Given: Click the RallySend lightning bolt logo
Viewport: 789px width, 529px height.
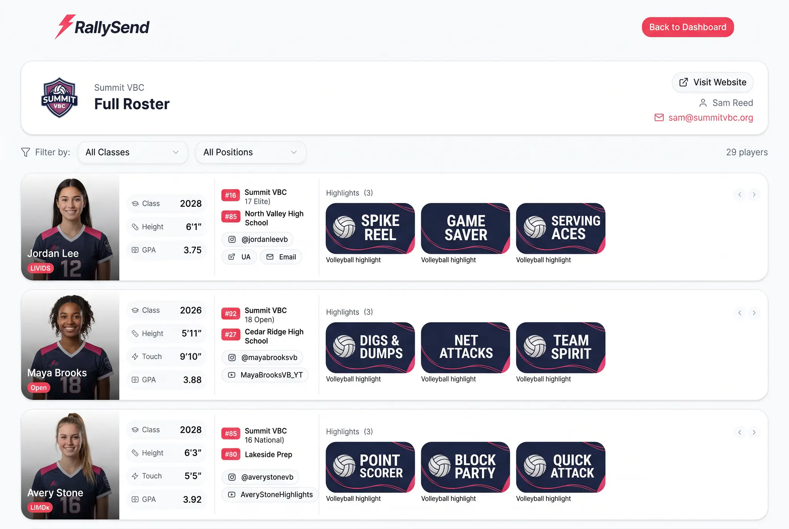Looking at the screenshot, I should point(65,27).
